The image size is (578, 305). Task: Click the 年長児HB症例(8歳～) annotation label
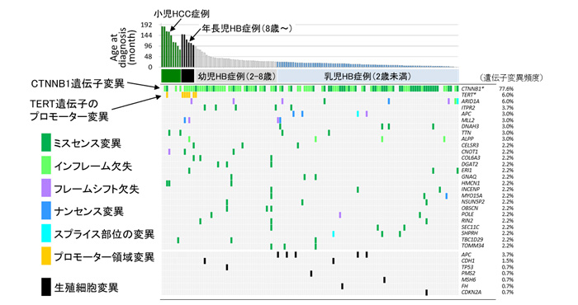coord(247,28)
